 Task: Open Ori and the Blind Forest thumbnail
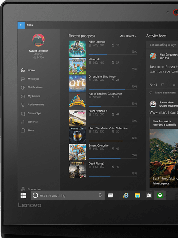point(77,83)
